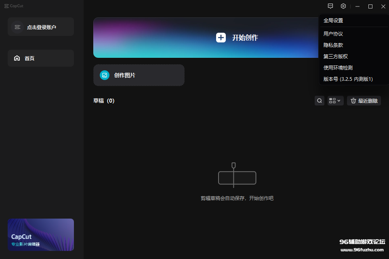Screen dimensions: 389x259
Task: Select 第三方版权 third-party copyright item
Action: point(336,57)
